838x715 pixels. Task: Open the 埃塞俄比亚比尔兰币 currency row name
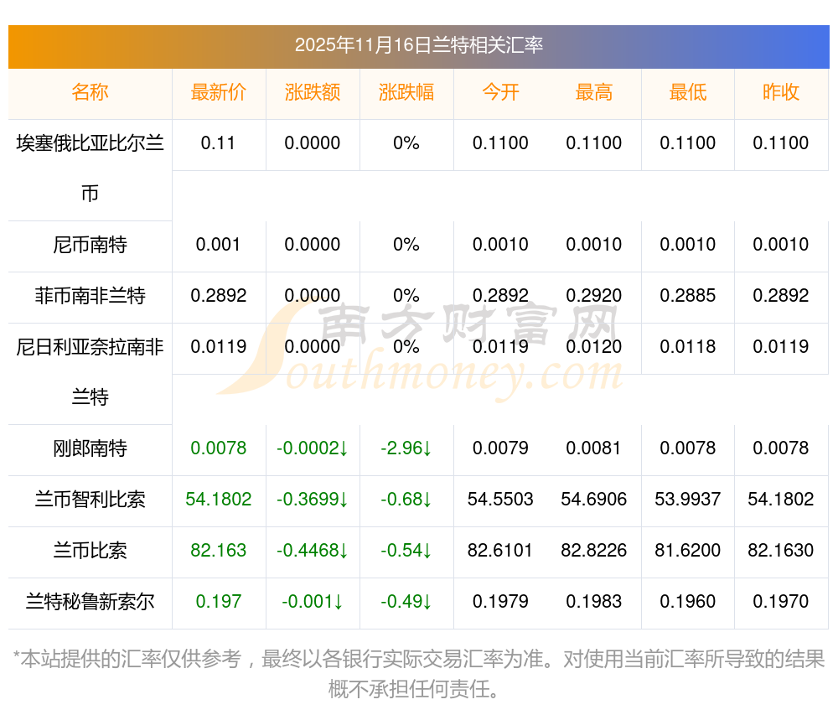pyautogui.click(x=90, y=168)
